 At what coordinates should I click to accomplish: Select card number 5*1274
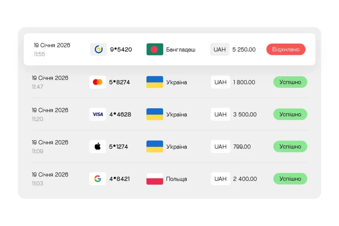tap(119, 147)
